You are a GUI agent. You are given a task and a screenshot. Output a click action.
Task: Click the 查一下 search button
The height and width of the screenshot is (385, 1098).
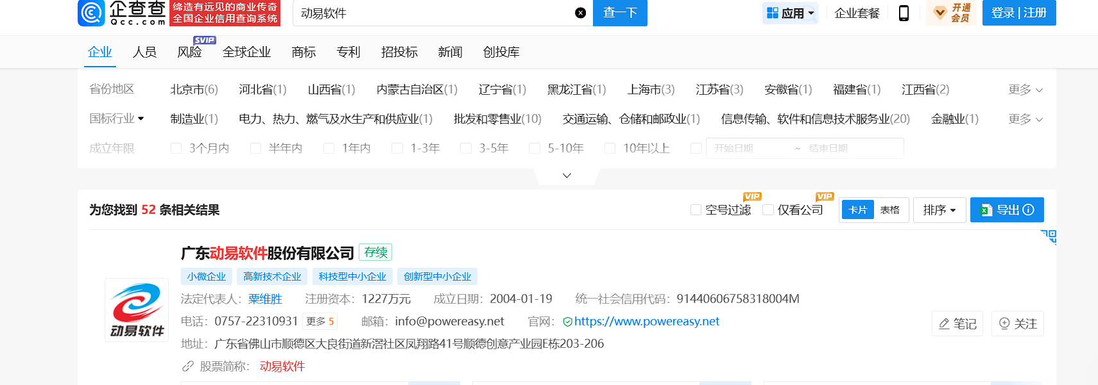click(620, 13)
